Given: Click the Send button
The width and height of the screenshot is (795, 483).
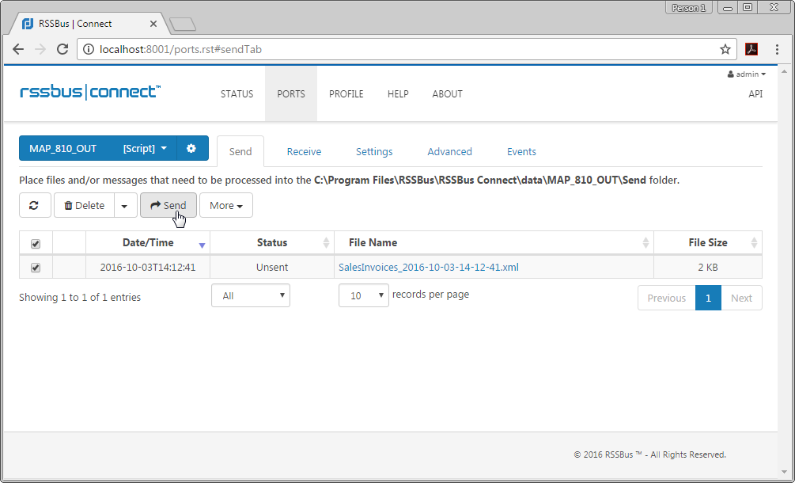Looking at the screenshot, I should click(168, 206).
